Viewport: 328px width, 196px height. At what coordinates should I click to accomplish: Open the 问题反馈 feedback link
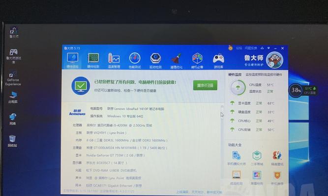point(251,48)
